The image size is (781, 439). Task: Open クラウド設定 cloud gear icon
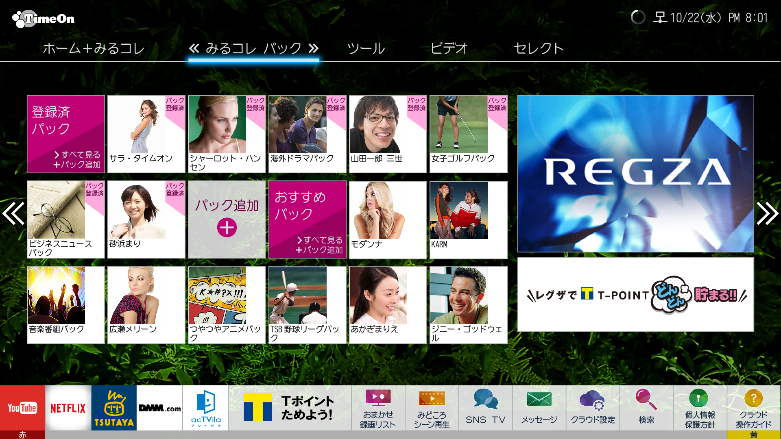click(x=593, y=408)
